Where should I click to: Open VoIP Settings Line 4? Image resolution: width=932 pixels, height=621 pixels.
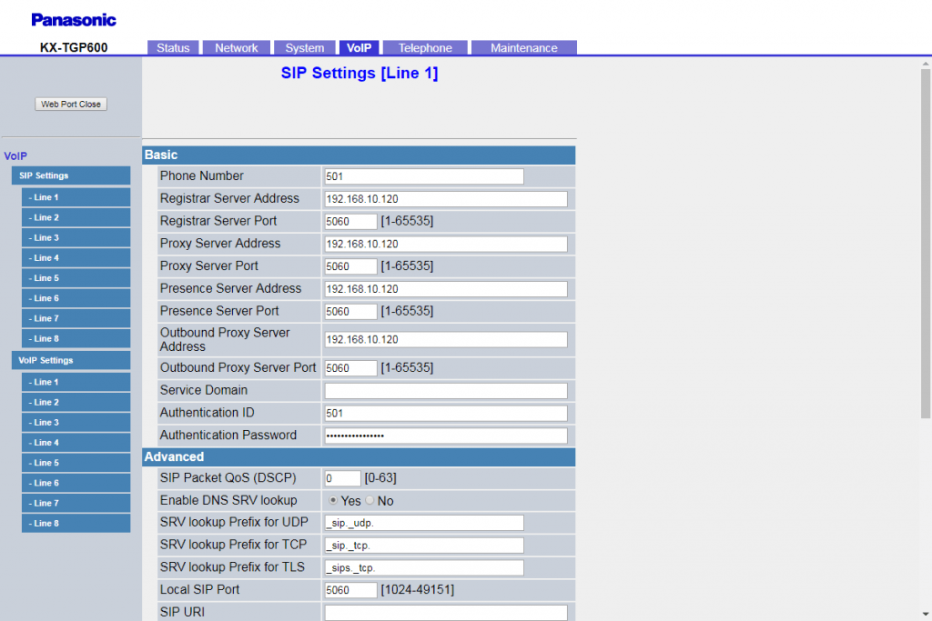pos(76,442)
